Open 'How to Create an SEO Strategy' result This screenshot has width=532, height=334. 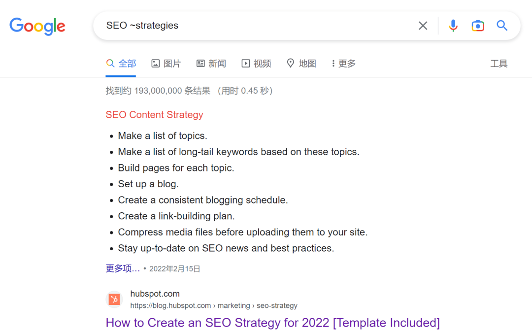coord(272,323)
